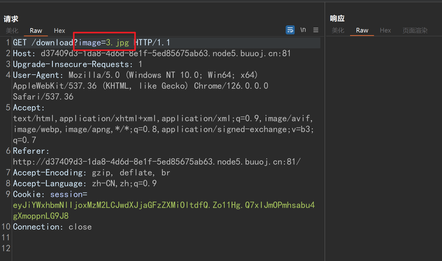Click the Cookie: session= line
This screenshot has width=442, height=261.
[x=50, y=194]
